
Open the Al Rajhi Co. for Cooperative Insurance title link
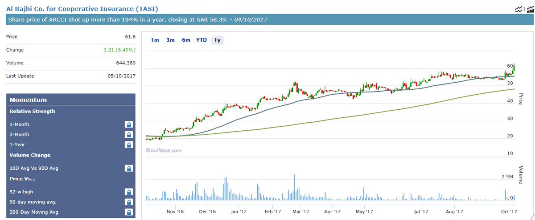82,8
